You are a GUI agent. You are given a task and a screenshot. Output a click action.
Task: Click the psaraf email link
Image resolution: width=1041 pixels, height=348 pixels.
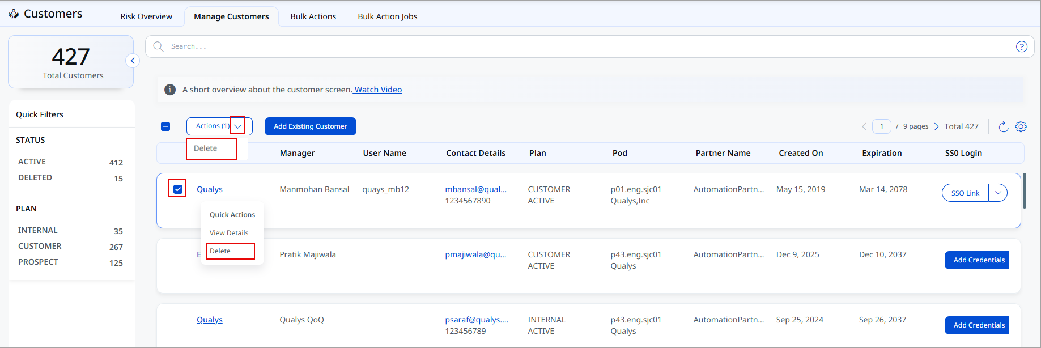(x=477, y=320)
